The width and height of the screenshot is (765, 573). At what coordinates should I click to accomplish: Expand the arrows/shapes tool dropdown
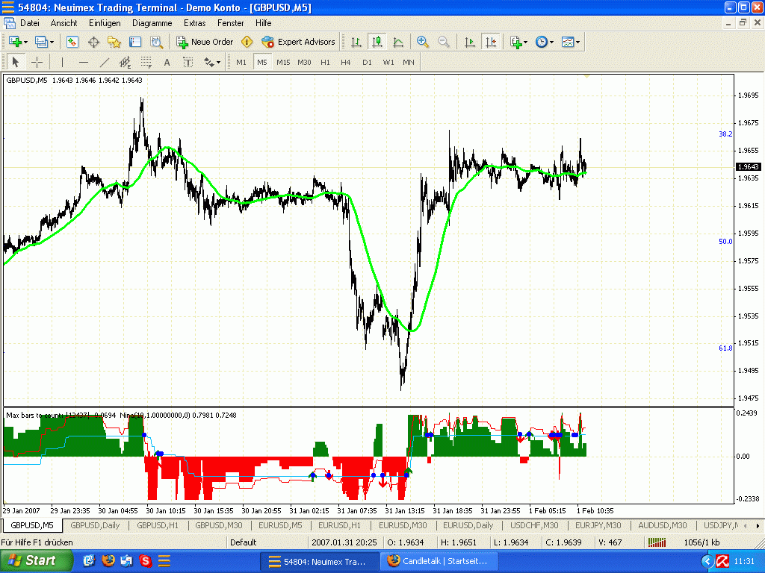(218, 62)
